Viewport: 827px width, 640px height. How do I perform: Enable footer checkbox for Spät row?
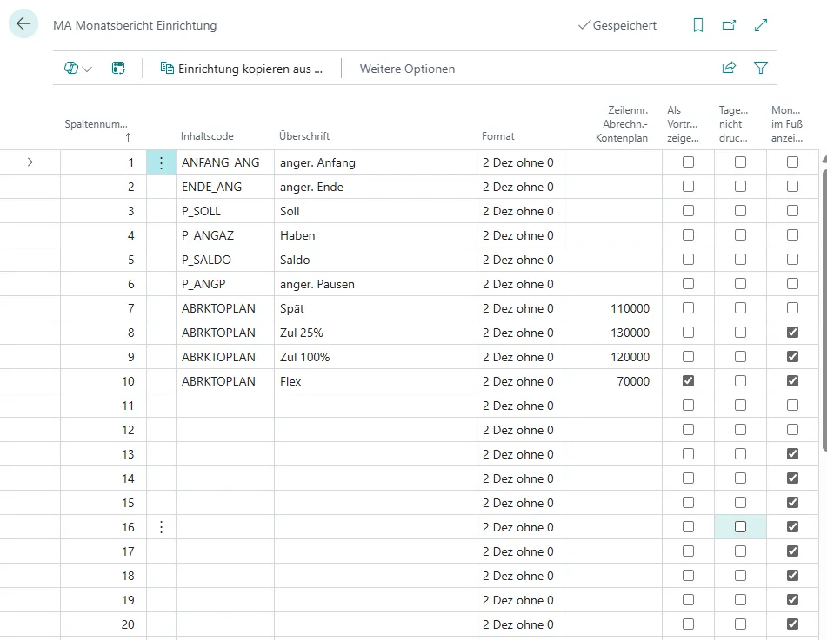click(792, 308)
